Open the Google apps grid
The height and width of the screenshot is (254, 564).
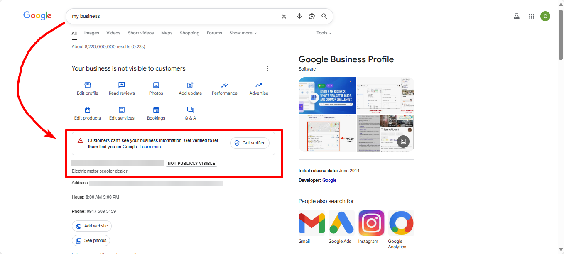[532, 16]
